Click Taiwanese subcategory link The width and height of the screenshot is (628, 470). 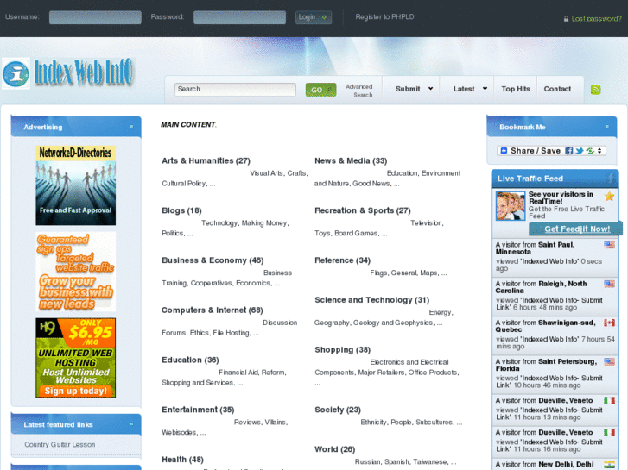coord(429,462)
